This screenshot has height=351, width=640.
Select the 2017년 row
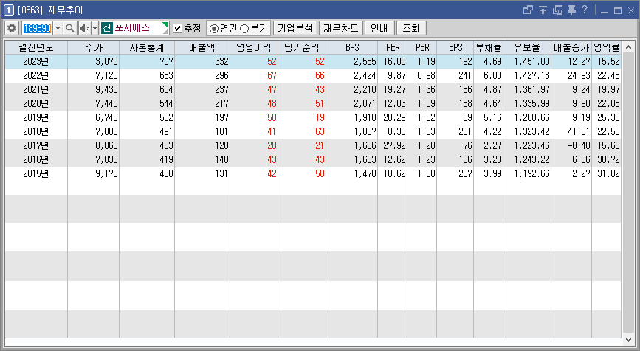tap(313, 145)
